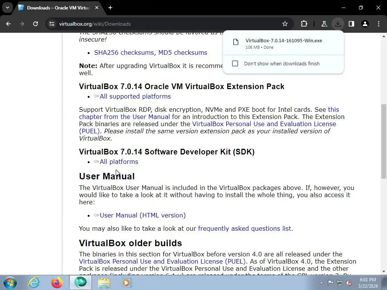Toggle the Downloads toolbar icon
This screenshot has height=290, width=387.
(337, 24)
